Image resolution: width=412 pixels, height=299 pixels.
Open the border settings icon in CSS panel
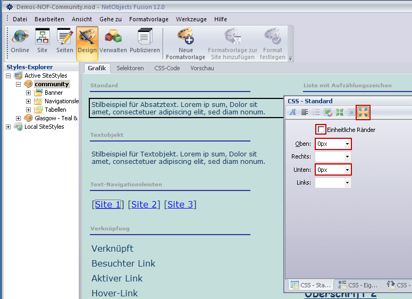point(351,112)
